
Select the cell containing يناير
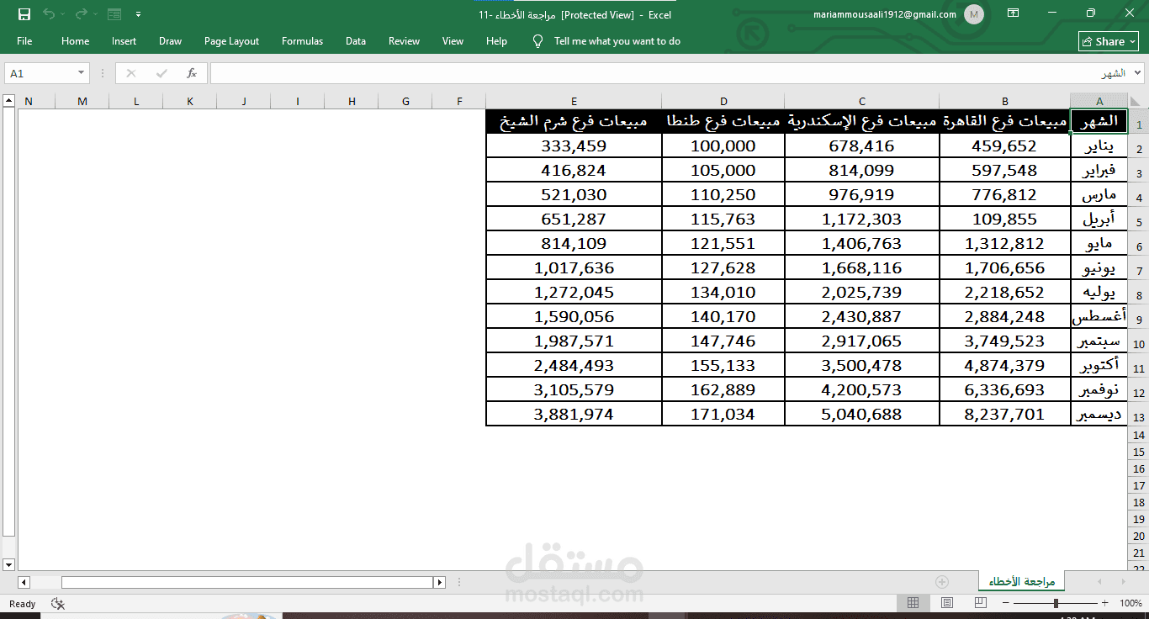coord(1099,145)
